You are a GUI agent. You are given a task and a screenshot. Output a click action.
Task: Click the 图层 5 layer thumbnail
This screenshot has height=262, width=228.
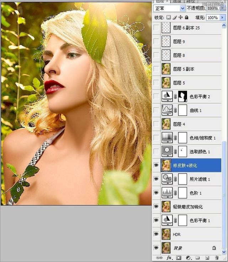166,83
